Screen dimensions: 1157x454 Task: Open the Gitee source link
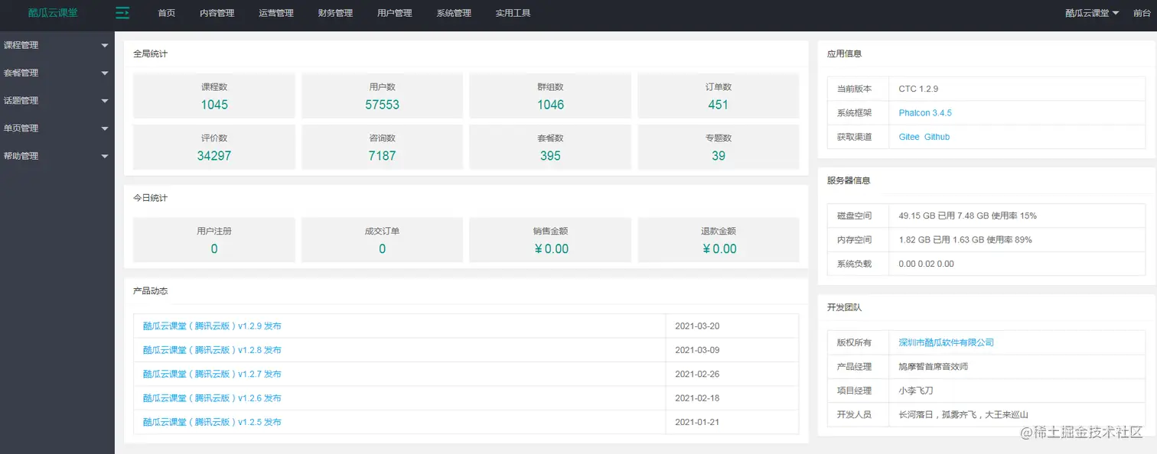click(x=909, y=137)
